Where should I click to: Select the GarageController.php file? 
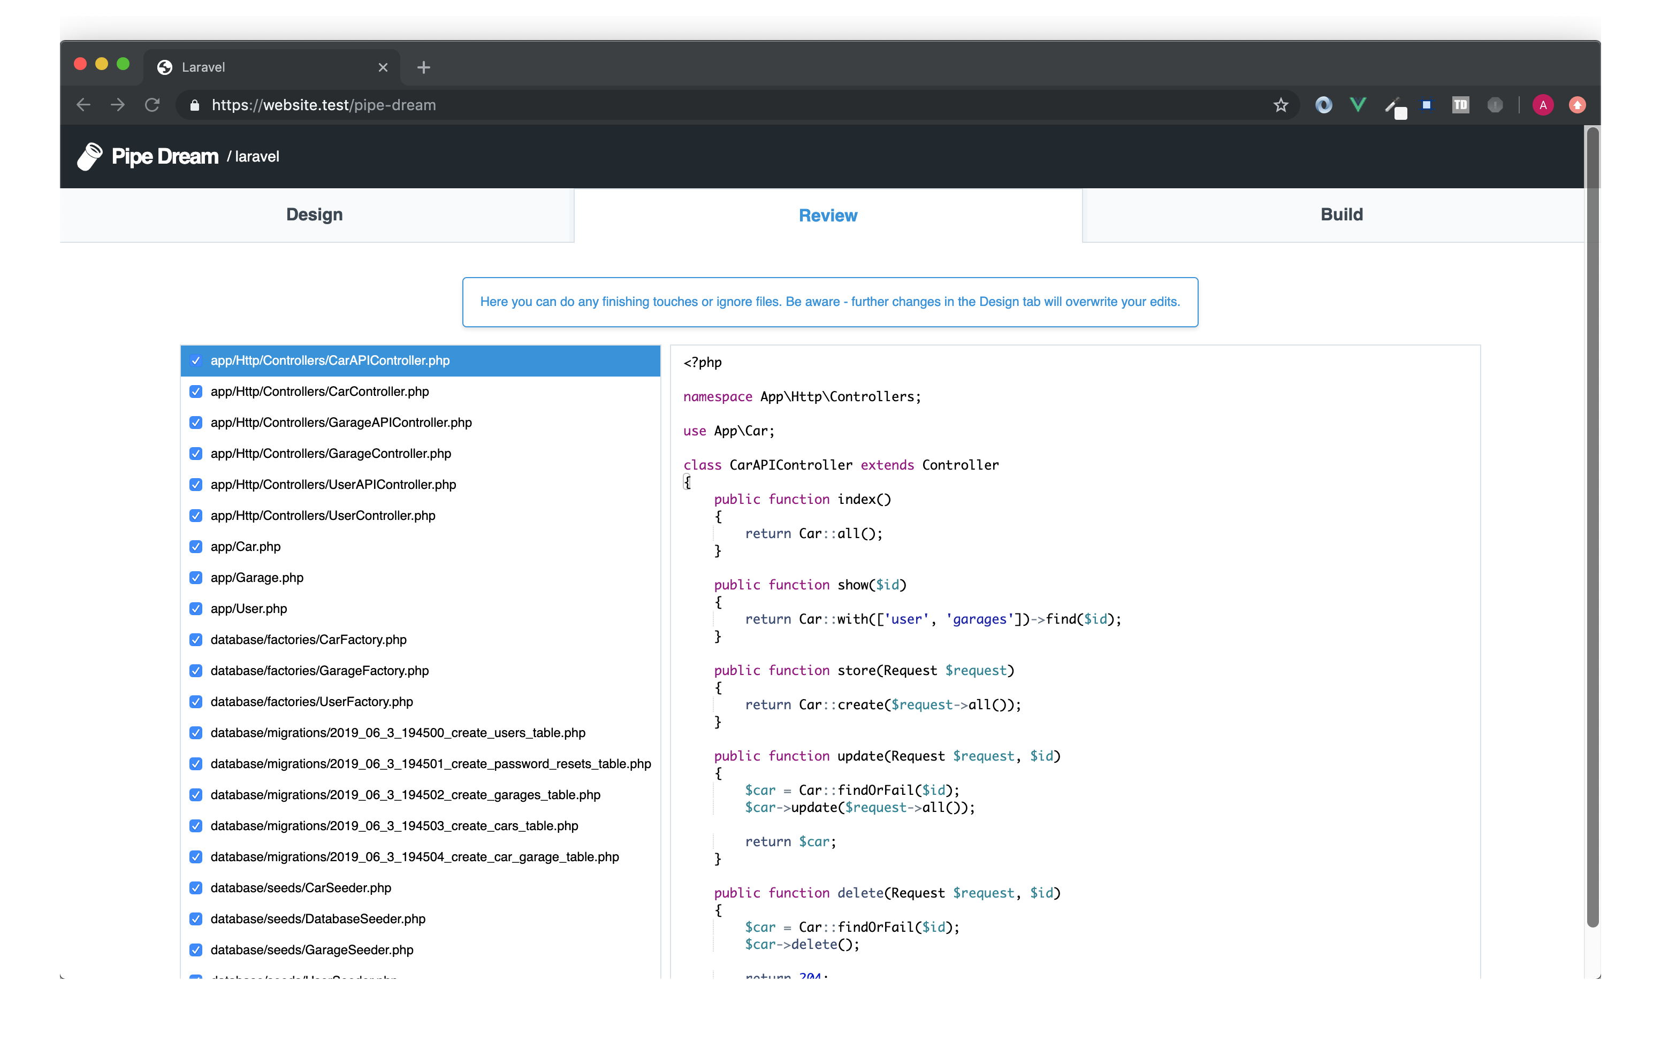(330, 453)
